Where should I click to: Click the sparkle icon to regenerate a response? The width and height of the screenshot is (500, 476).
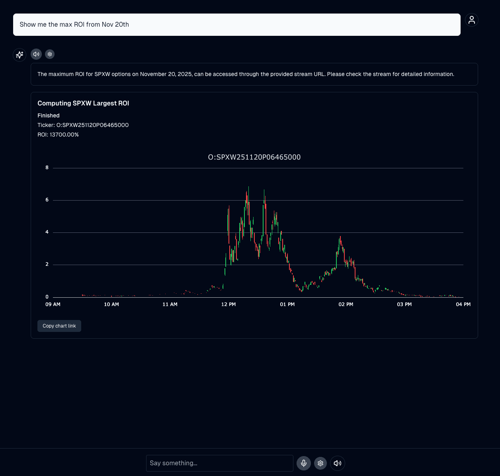pos(20,55)
